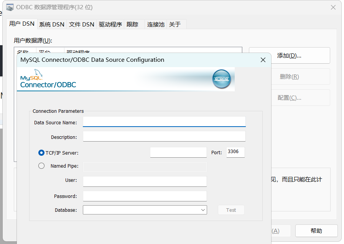The image size is (344, 244).
Task: Click the Port field showing 3306
Action: [235, 152]
